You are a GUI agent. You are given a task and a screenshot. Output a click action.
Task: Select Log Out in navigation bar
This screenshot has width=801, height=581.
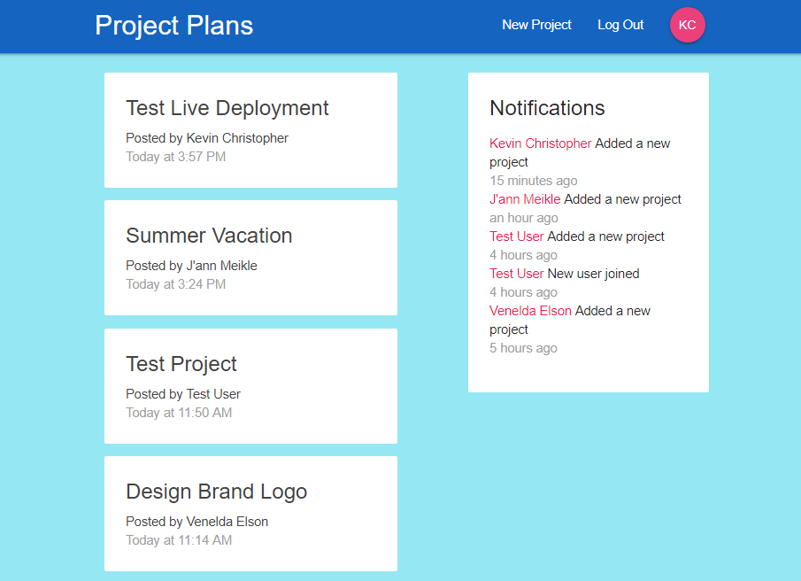(620, 25)
